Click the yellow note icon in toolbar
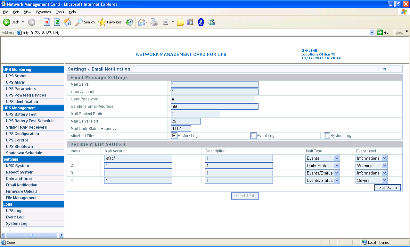The image size is (410, 247). pyautogui.click(x=181, y=22)
